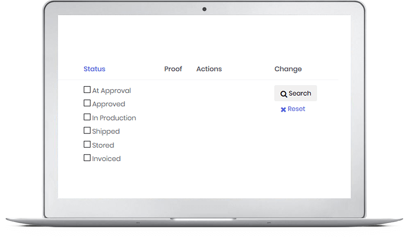
Task: Enable the In Production checkbox
Action: pos(87,117)
